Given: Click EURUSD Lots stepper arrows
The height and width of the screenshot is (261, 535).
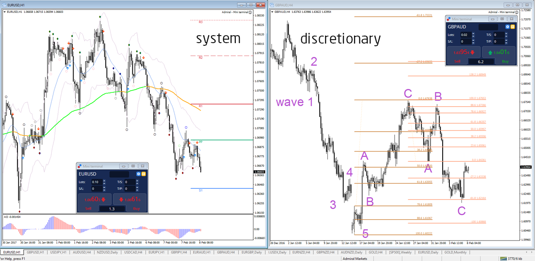Looking at the screenshot, I should (x=104, y=182).
